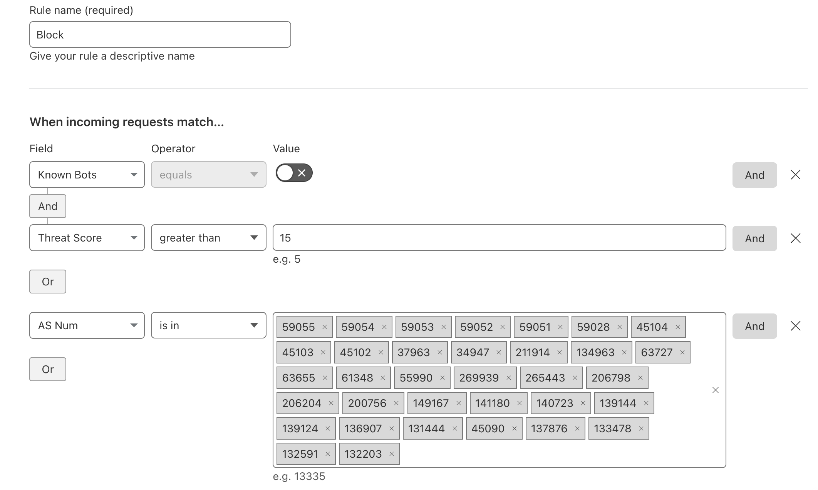
Task: Click the Threat Score value field
Action: [x=499, y=238]
